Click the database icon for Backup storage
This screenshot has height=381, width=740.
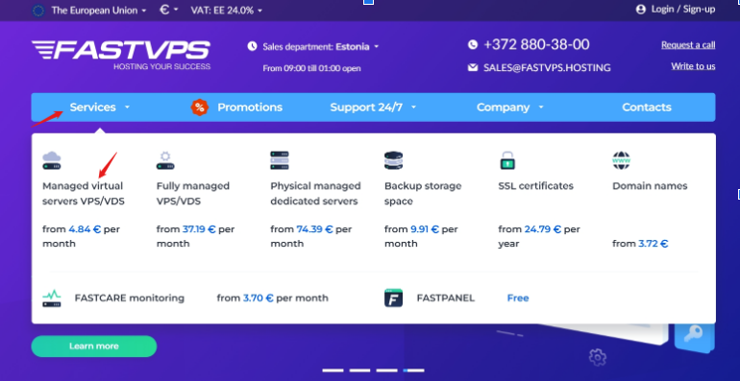coord(394,161)
